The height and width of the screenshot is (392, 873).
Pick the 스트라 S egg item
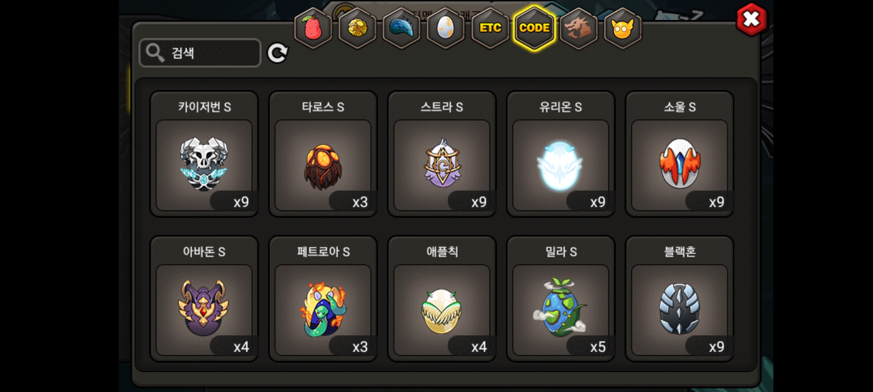tap(442, 154)
